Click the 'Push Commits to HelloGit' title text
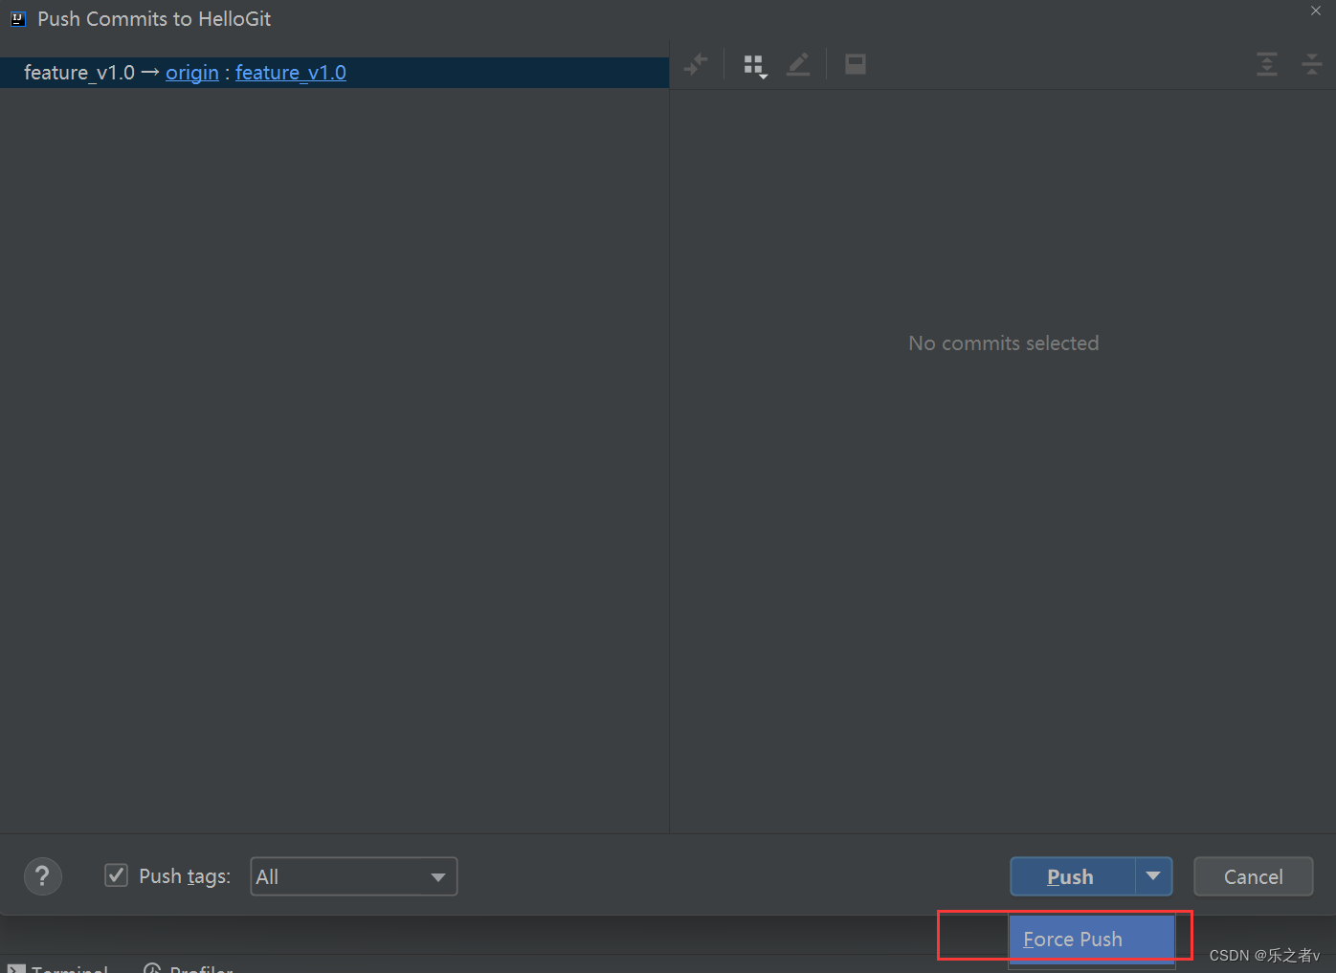 click(154, 18)
